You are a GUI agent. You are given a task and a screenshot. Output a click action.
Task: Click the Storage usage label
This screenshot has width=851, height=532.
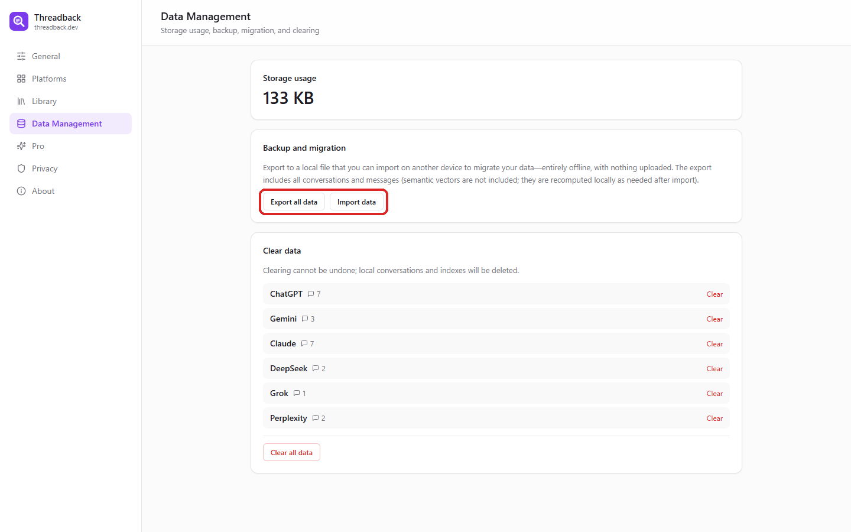(x=290, y=78)
